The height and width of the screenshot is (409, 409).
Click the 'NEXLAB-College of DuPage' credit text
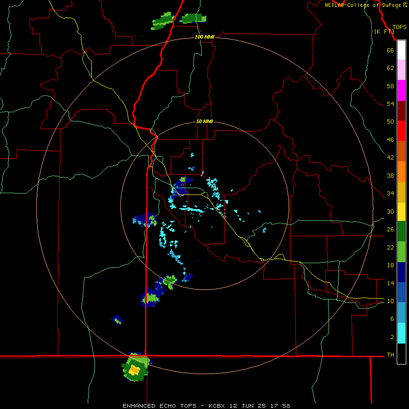(x=363, y=5)
